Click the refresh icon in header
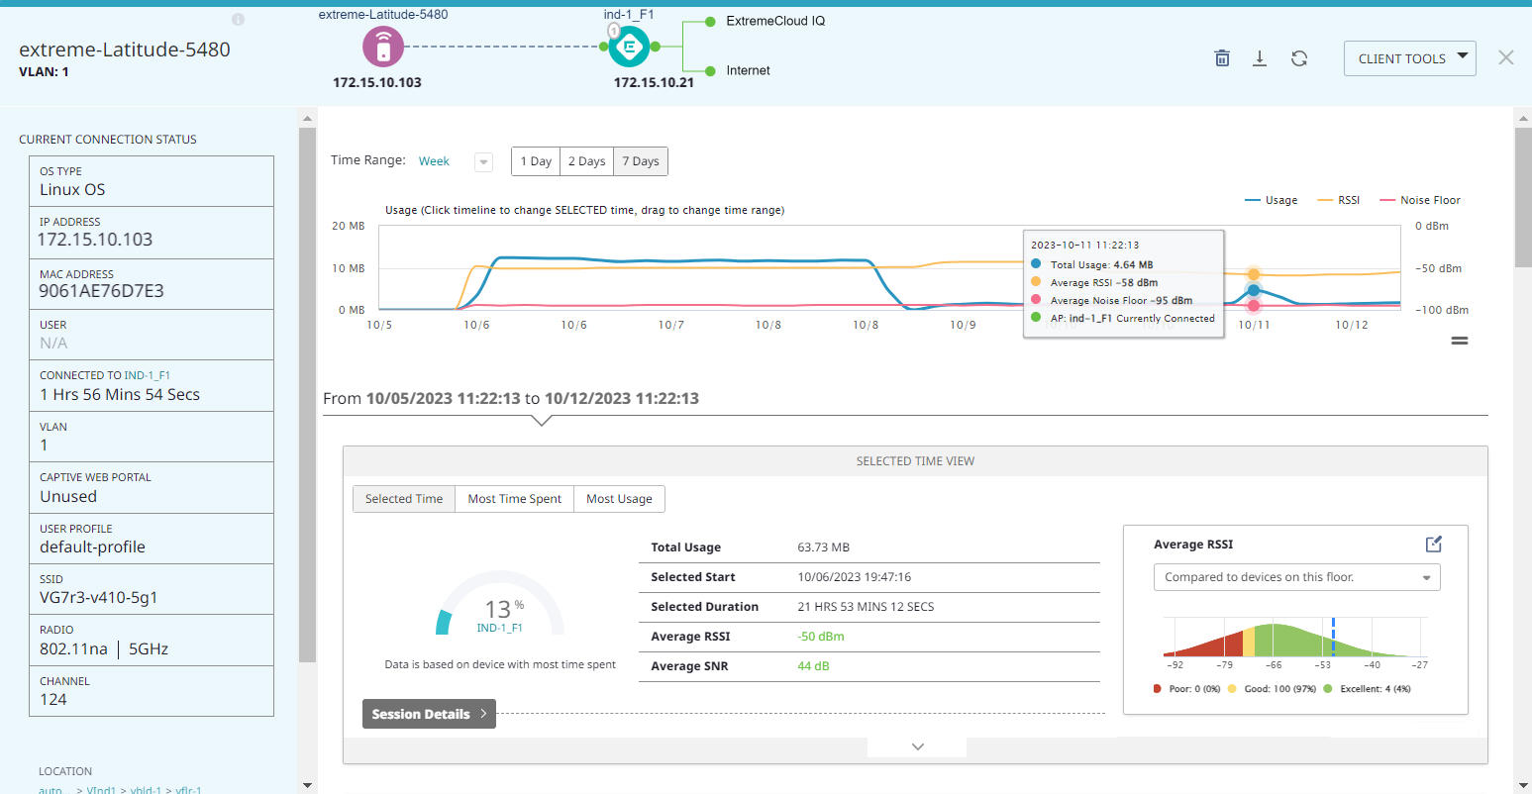 pyautogui.click(x=1299, y=58)
